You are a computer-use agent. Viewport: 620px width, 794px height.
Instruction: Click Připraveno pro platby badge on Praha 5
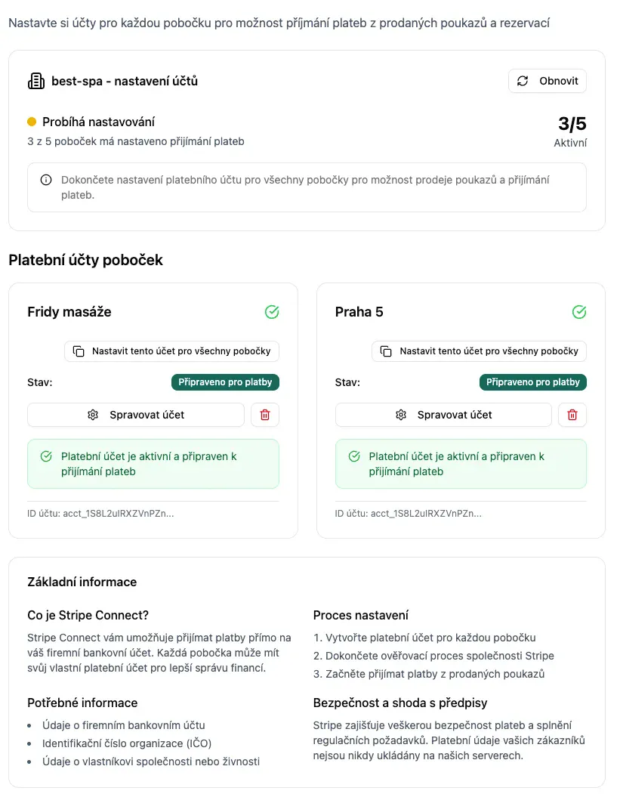(532, 382)
